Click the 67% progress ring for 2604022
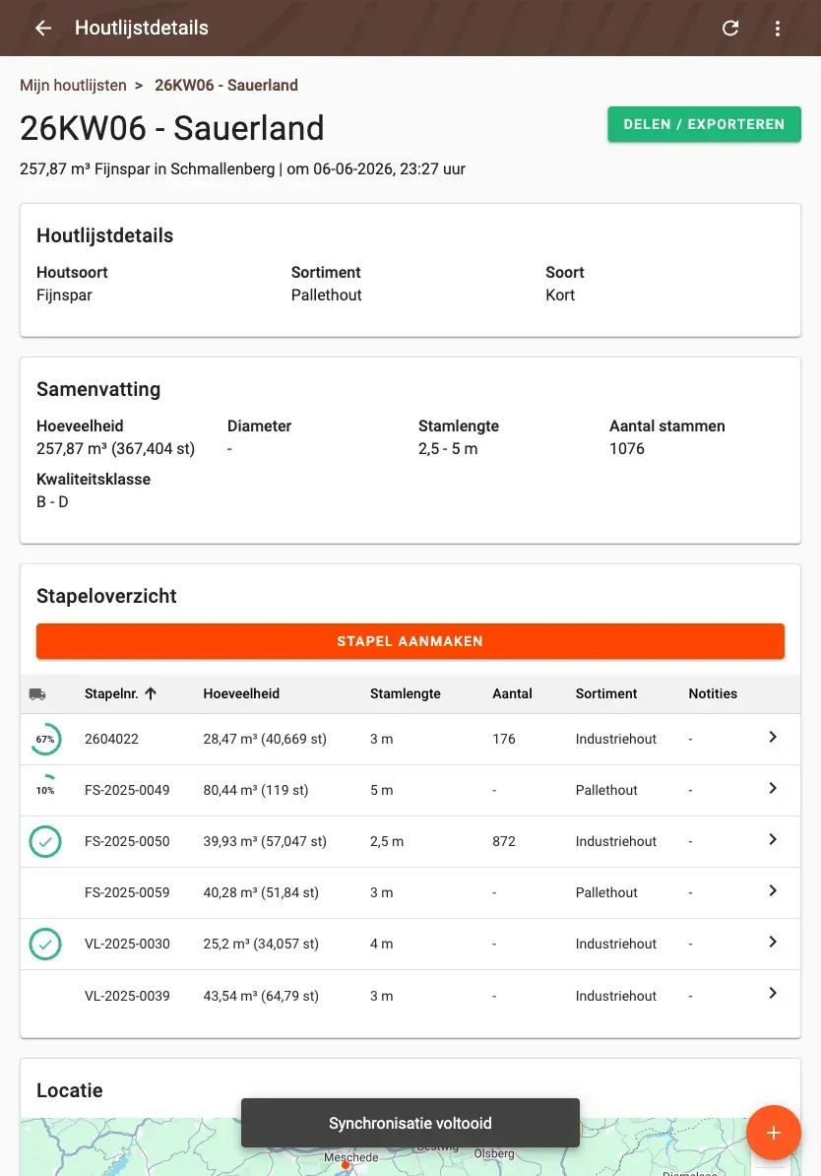This screenshot has width=821, height=1176. tap(45, 739)
